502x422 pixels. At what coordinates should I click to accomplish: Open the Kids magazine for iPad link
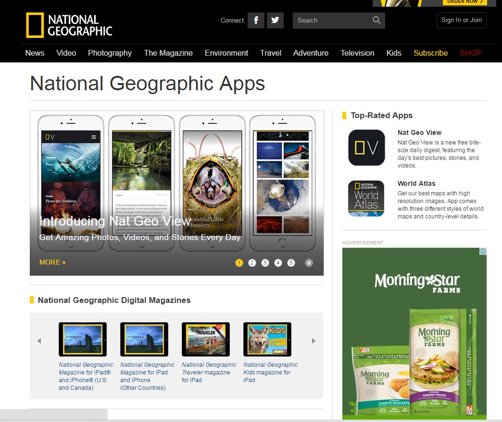pos(271,373)
